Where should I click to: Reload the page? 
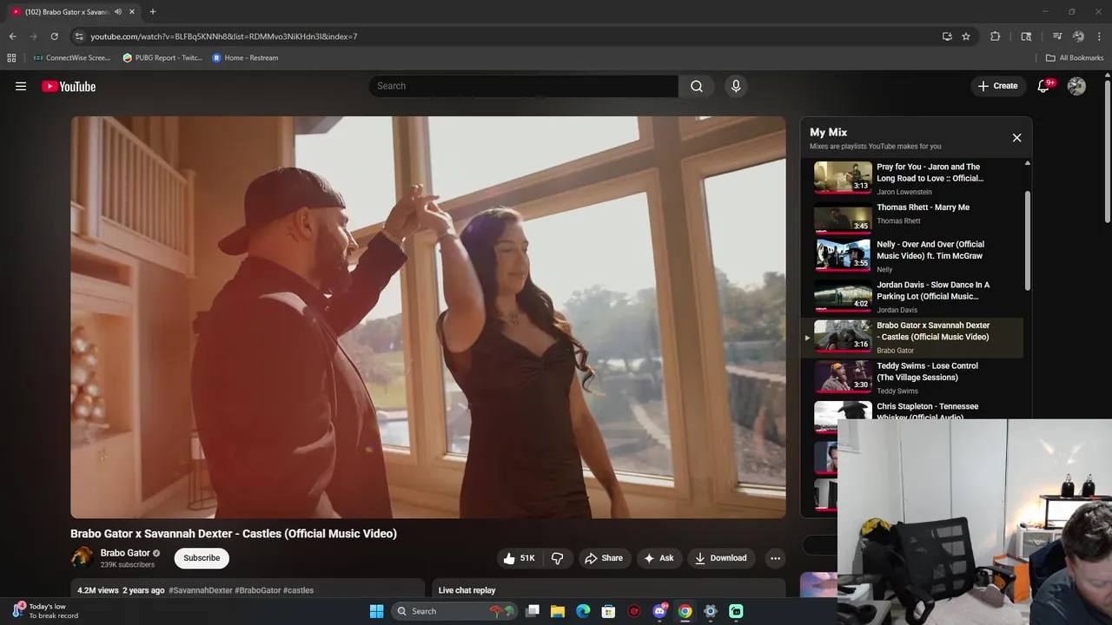click(54, 36)
